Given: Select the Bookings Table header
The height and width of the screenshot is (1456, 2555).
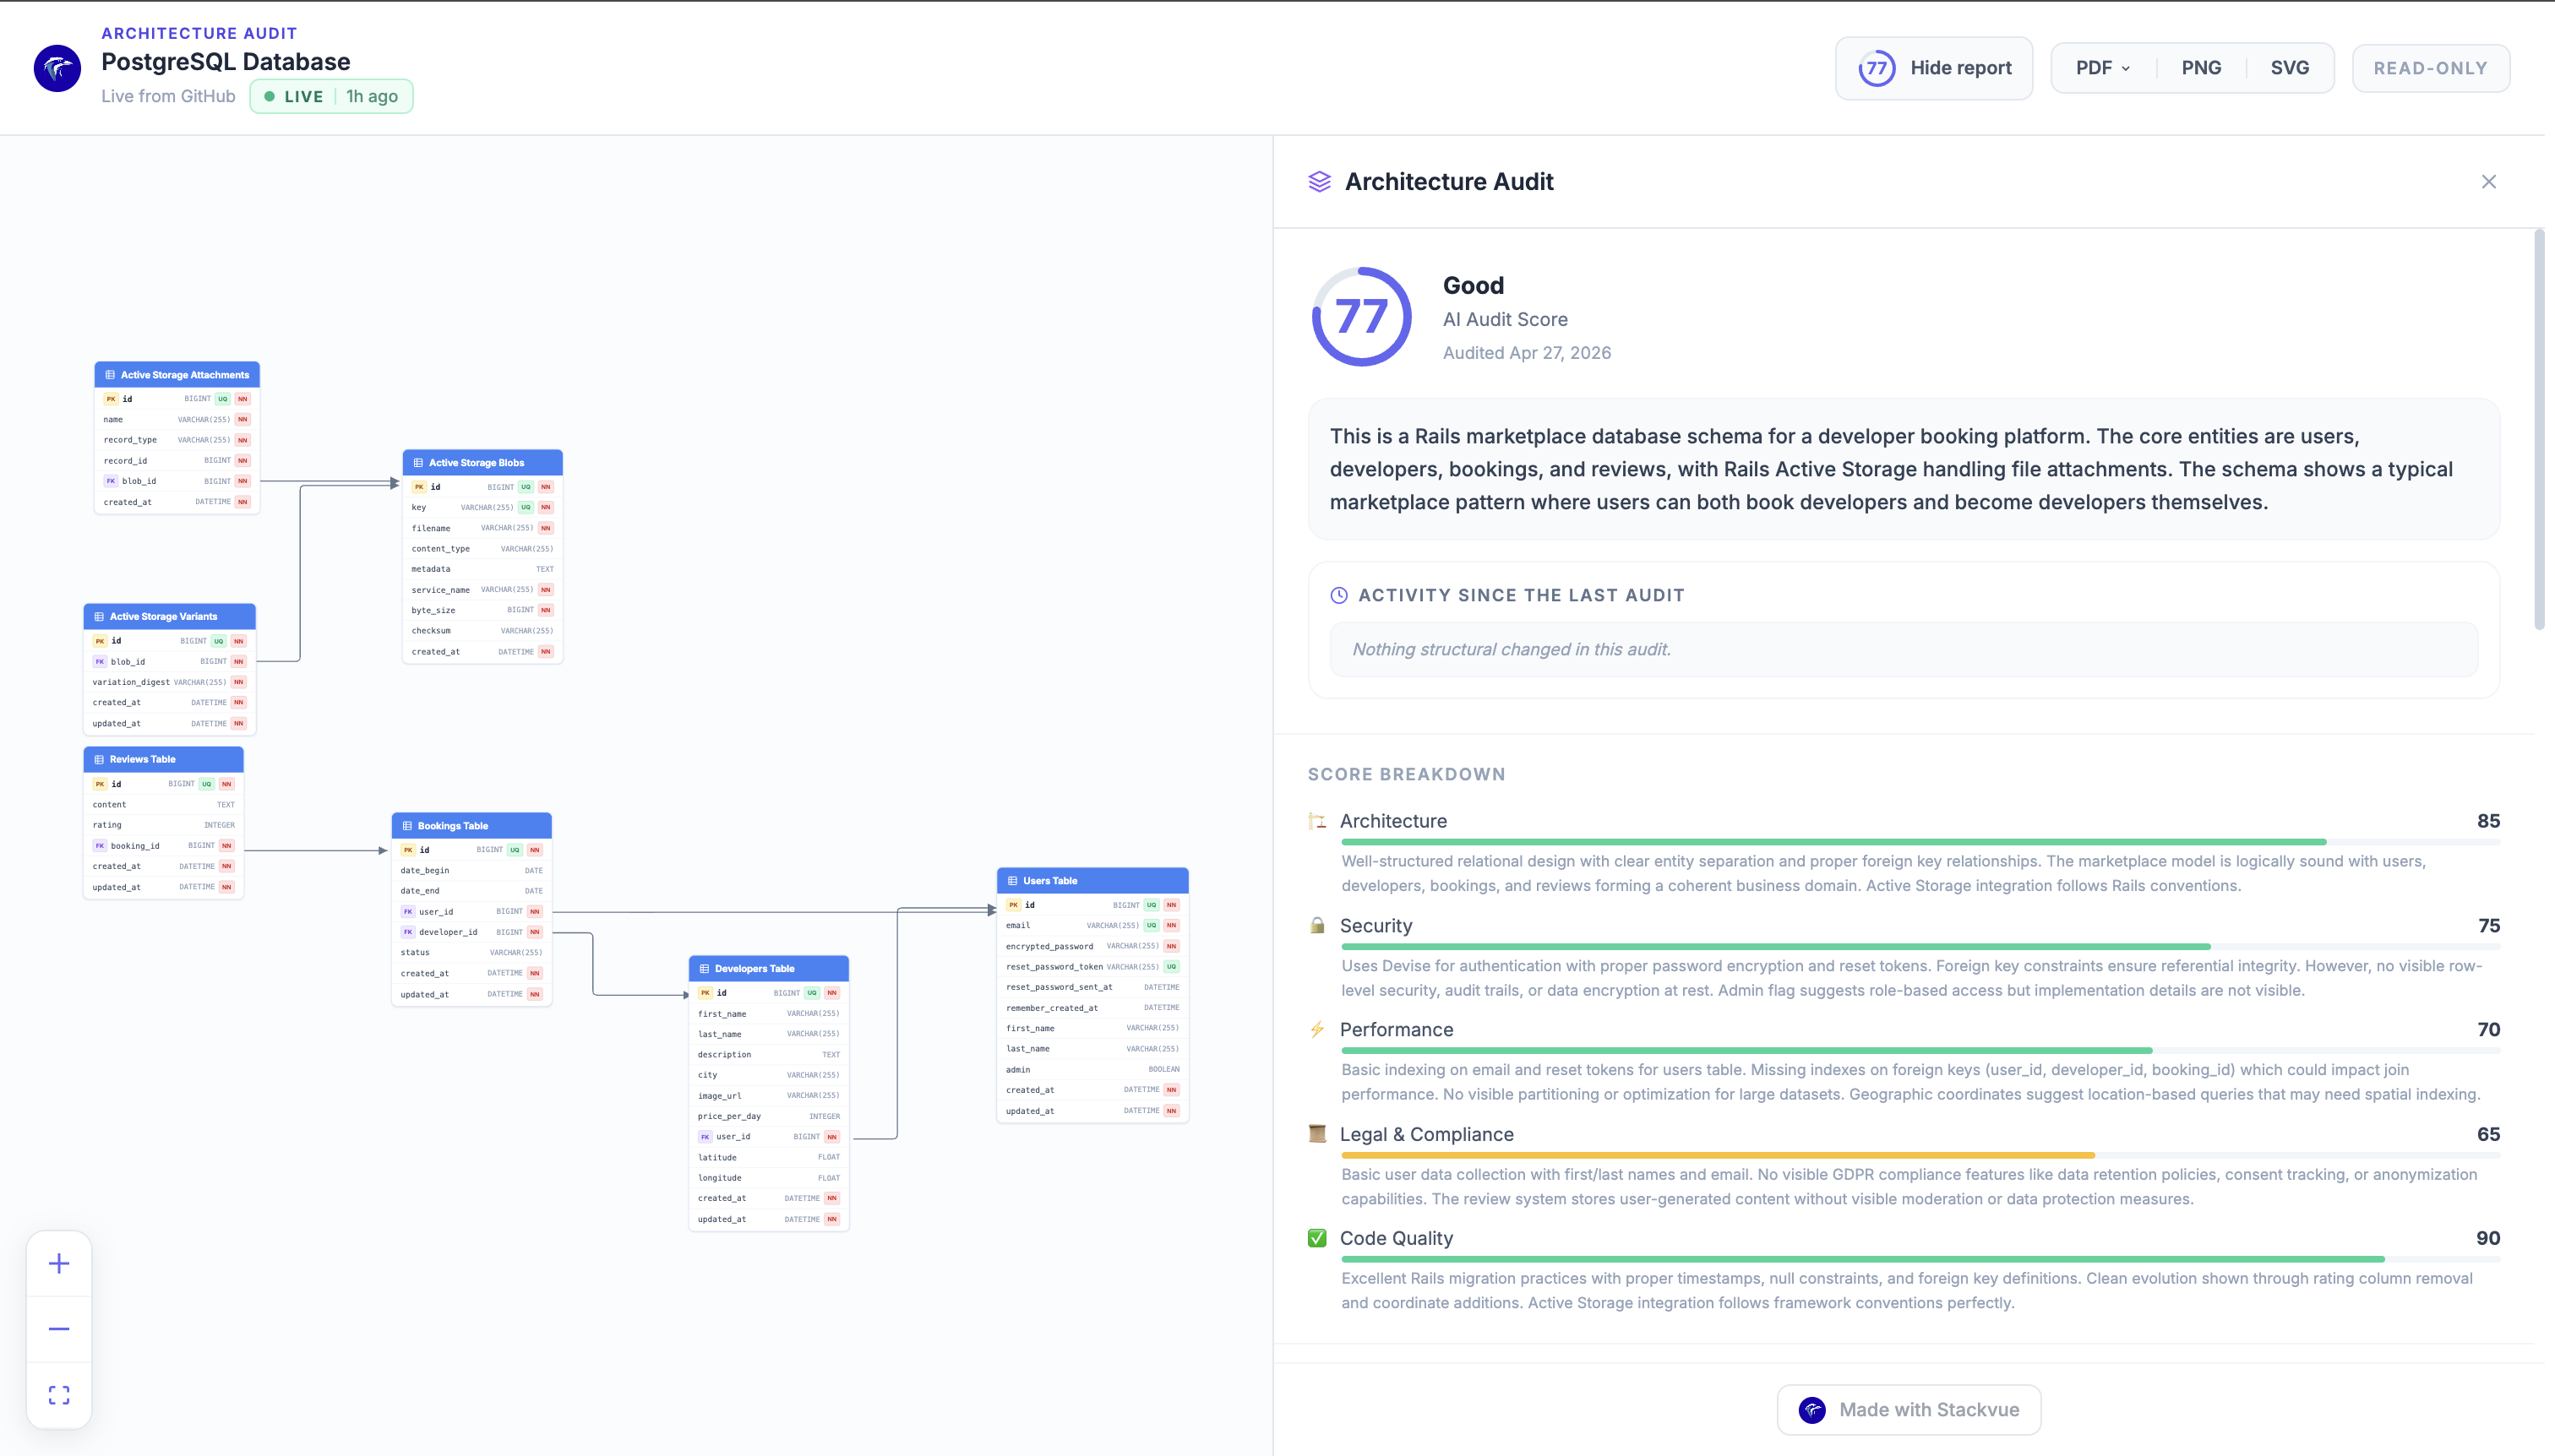Looking at the screenshot, I should (x=471, y=826).
